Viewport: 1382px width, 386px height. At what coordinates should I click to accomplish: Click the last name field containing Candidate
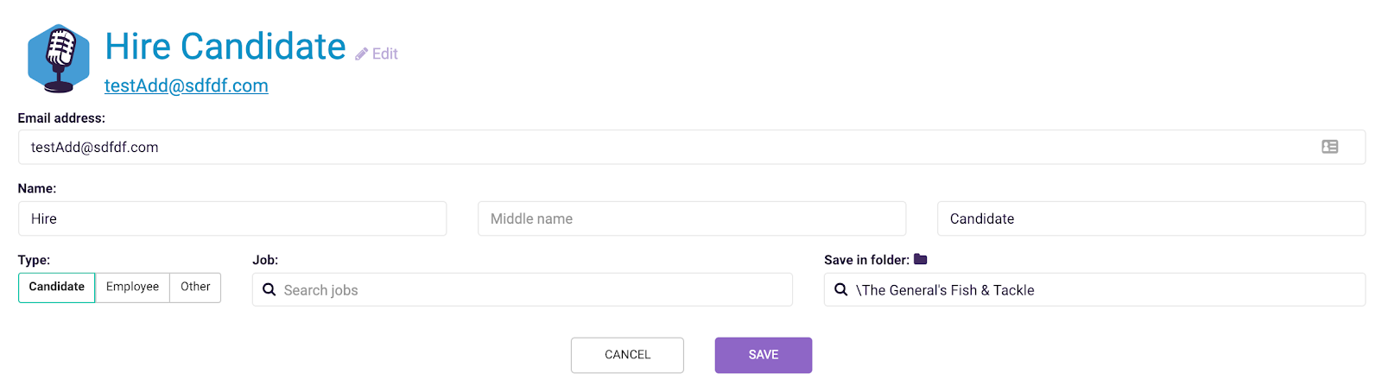pos(1151,219)
